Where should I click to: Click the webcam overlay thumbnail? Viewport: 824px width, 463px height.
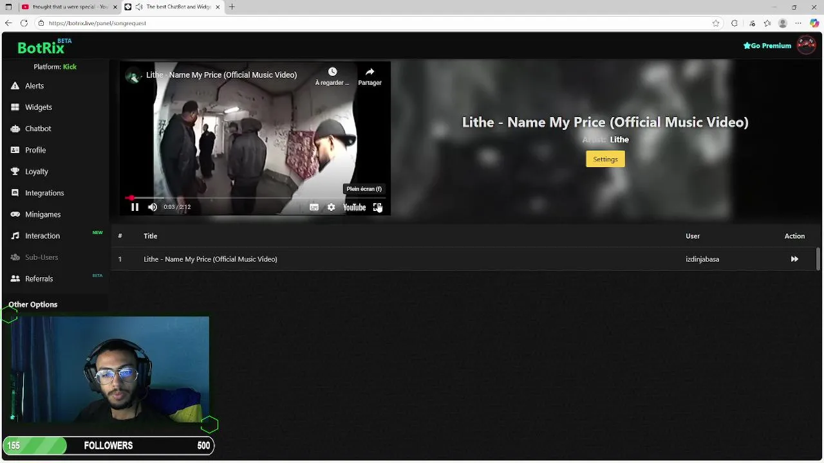110,369
